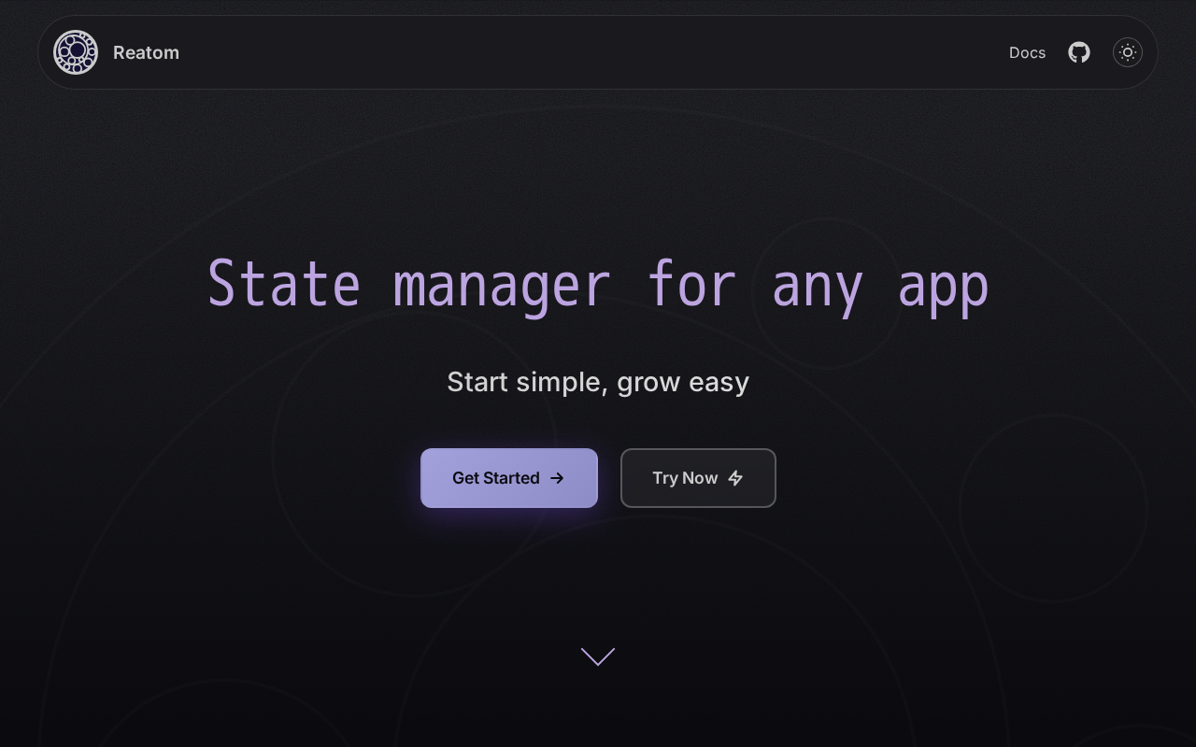Click the "Start simple, grow easy" tagline
The width and height of the screenshot is (1196, 747).
coord(598,382)
